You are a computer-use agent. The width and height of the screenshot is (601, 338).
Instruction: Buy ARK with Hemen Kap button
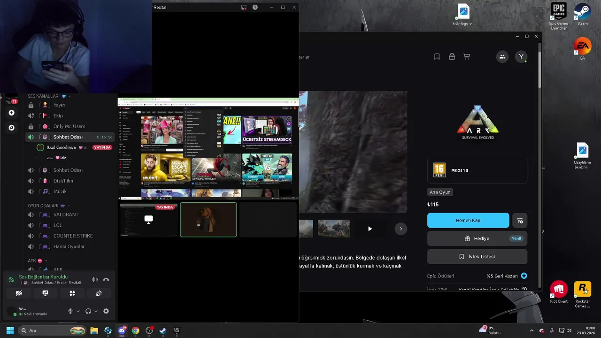tap(468, 220)
